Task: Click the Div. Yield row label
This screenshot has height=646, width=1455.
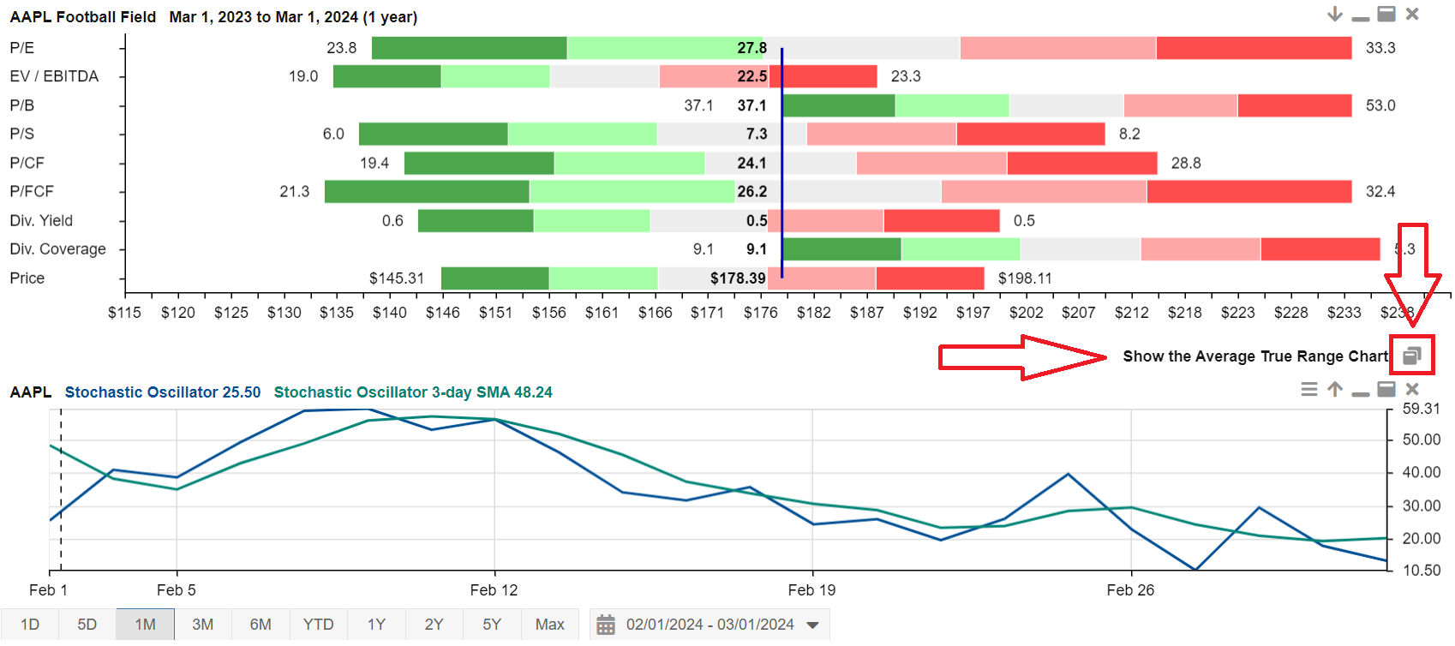Action: 41,220
